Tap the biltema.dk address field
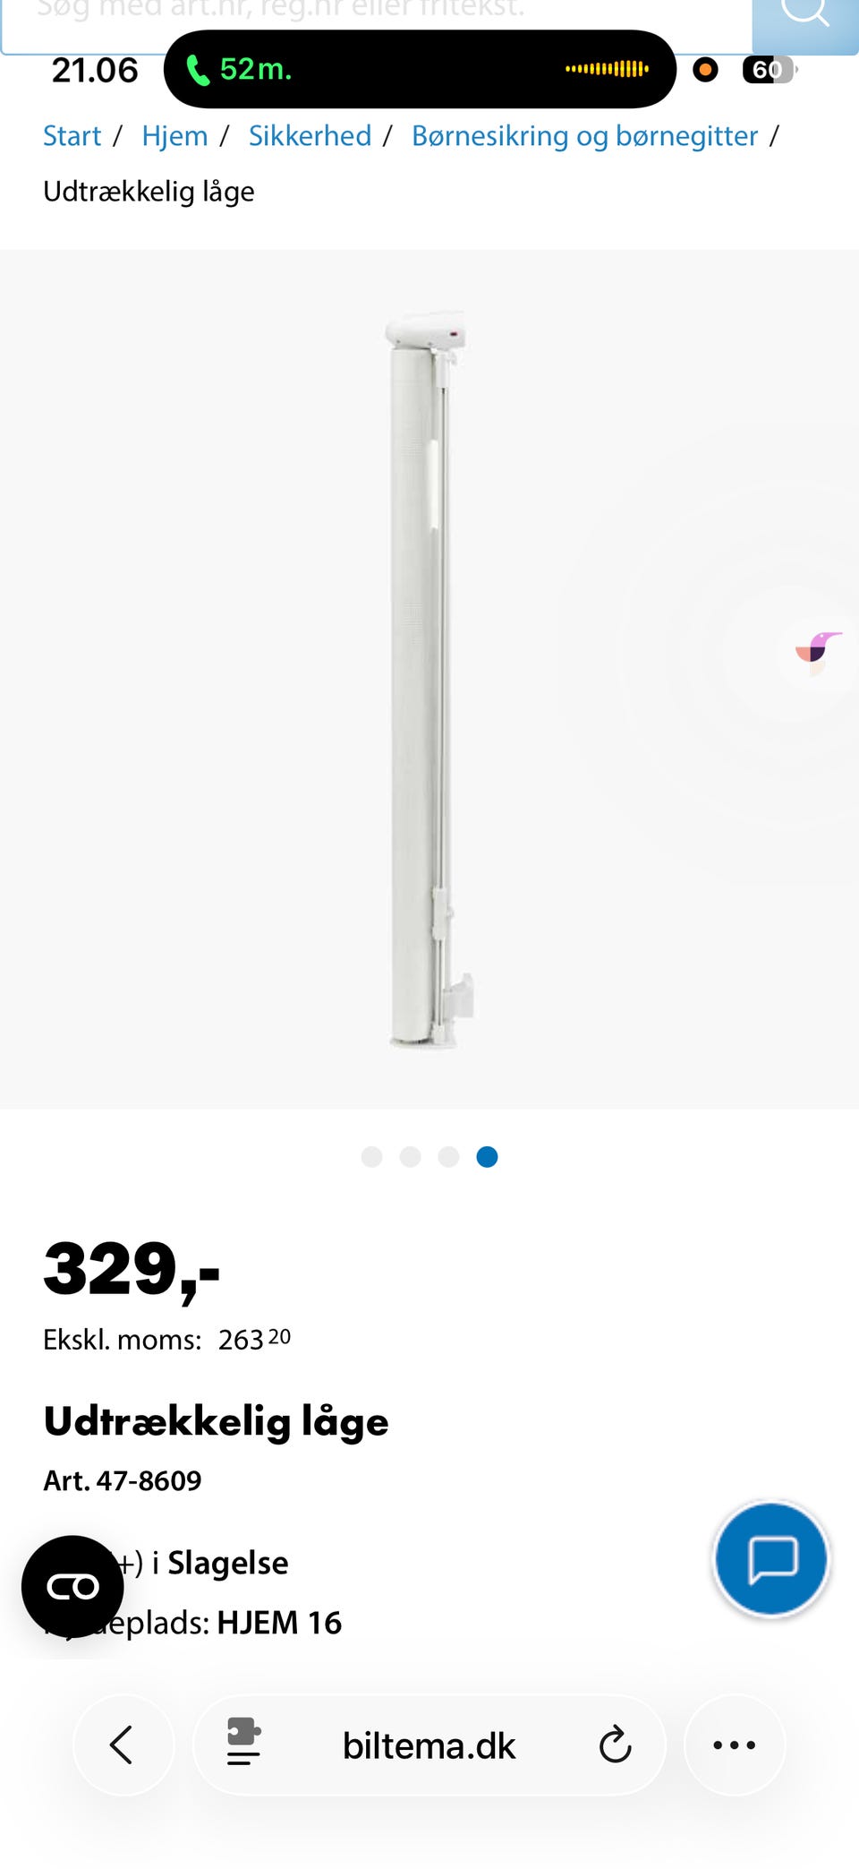 pyautogui.click(x=429, y=1745)
